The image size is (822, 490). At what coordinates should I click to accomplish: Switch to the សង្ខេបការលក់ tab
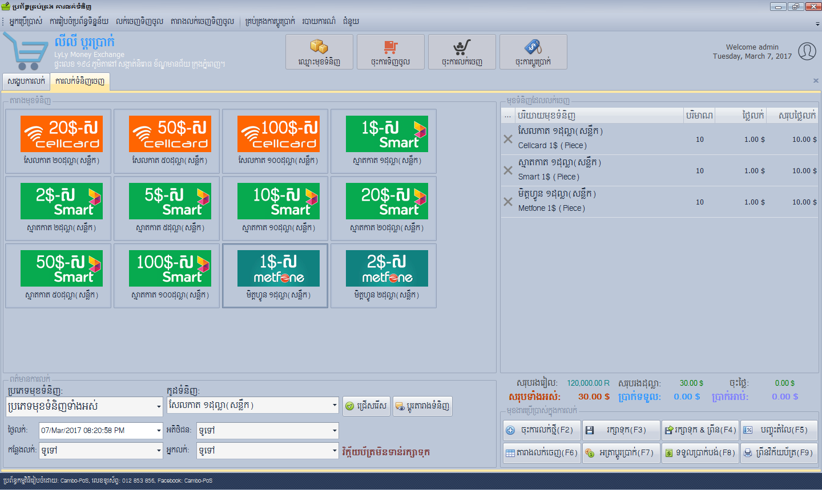click(x=26, y=81)
